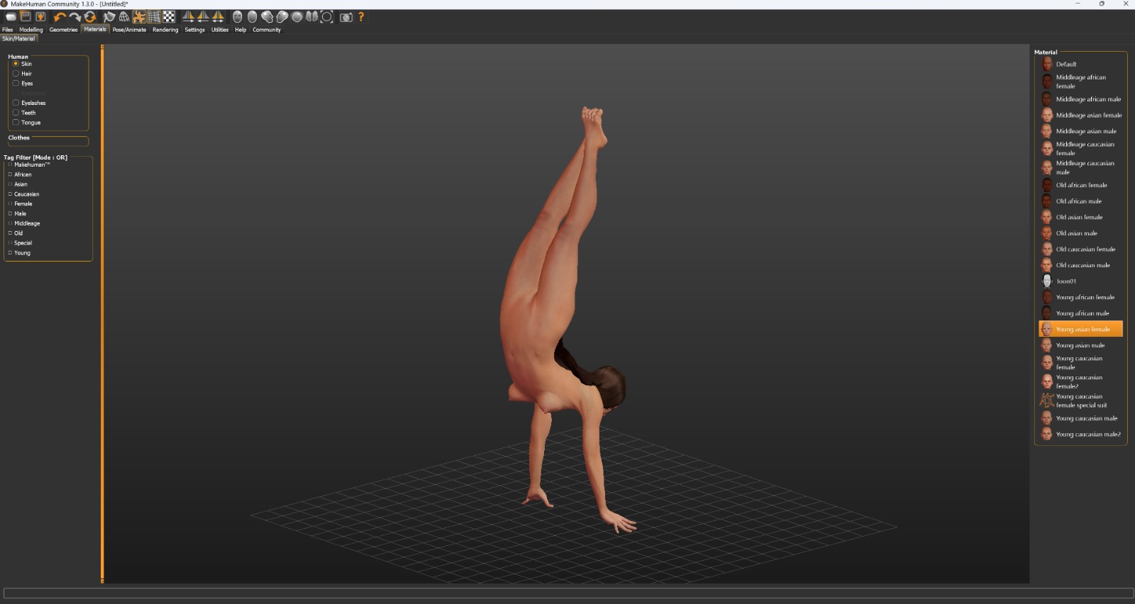1135x604 pixels.
Task: Open the Geometries tab
Action: [x=63, y=30]
